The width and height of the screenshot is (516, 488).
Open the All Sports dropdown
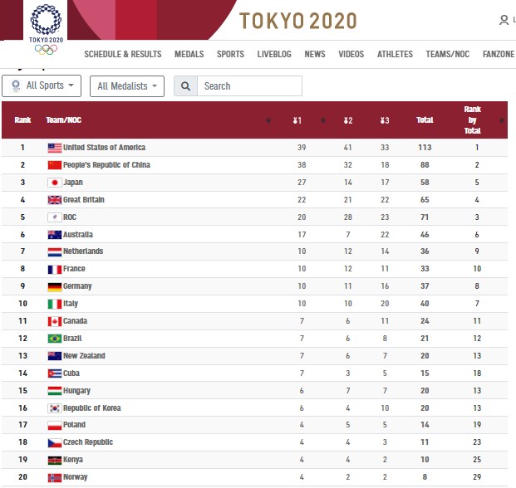pyautogui.click(x=42, y=86)
